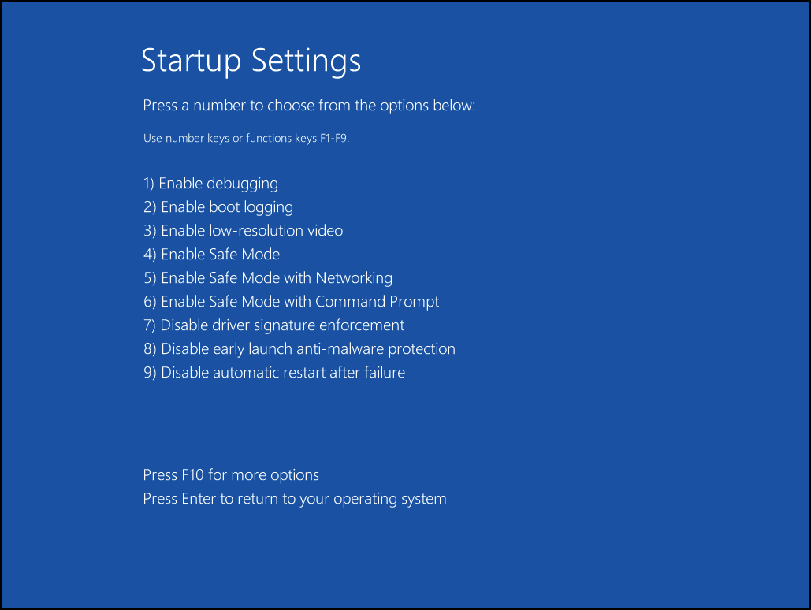
Task: Click the F10 key label
Action: 193,475
